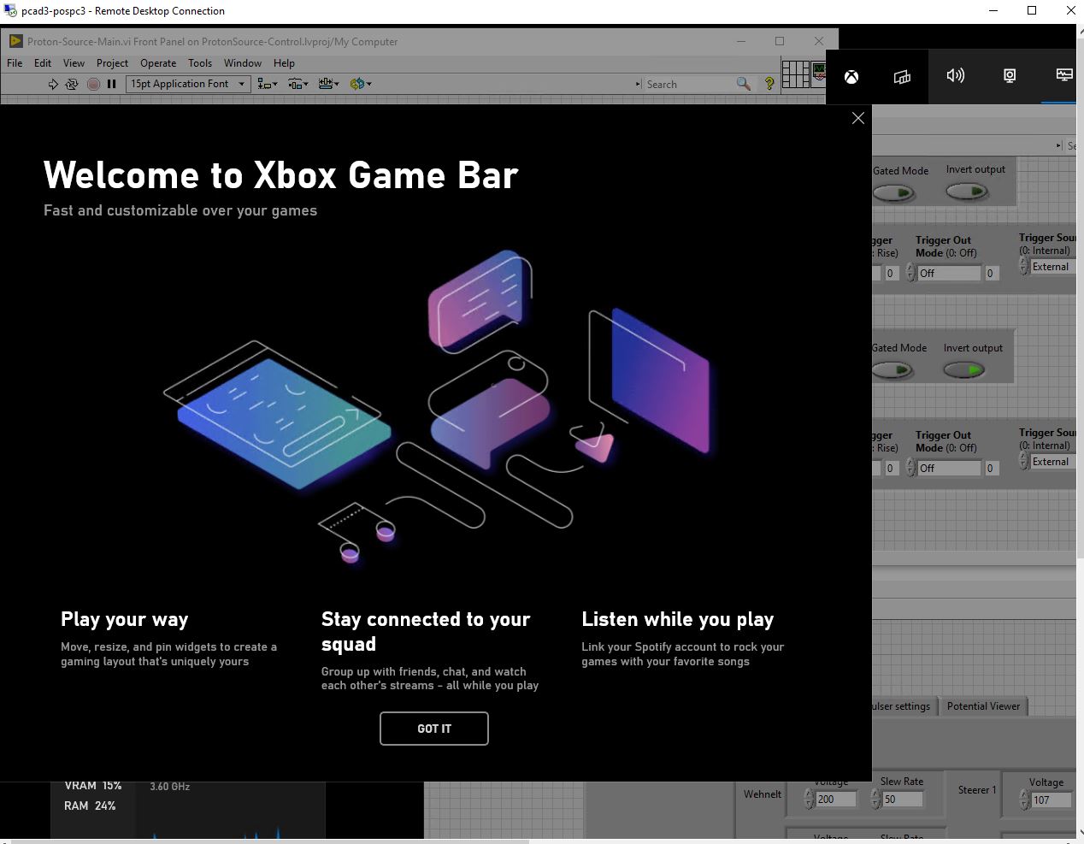This screenshot has width=1084, height=844.
Task: Open the Operate menu
Action: 158,63
